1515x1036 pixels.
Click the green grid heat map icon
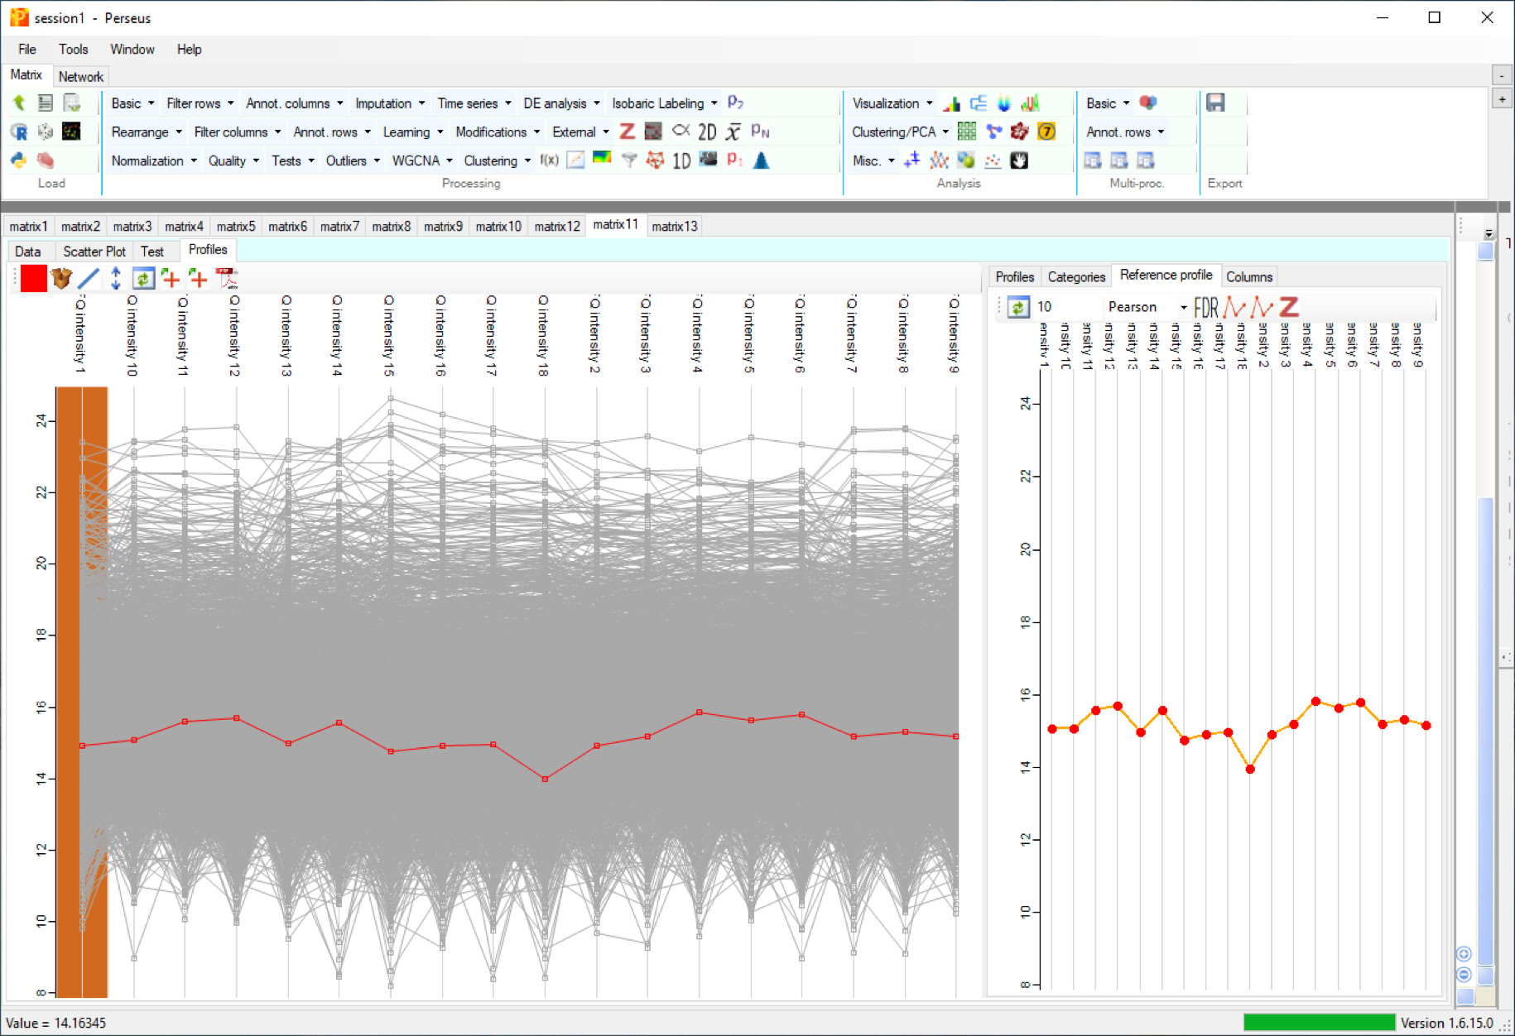[966, 132]
